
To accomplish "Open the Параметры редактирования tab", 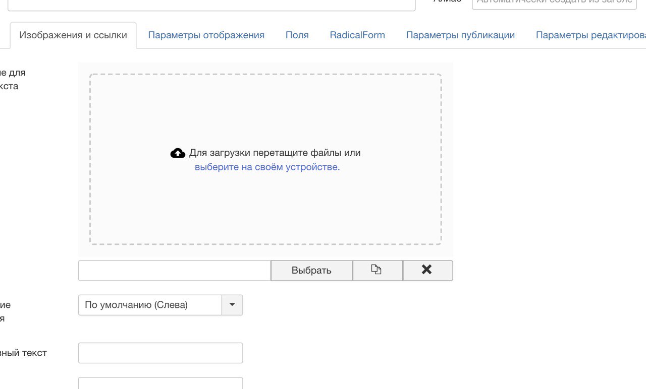I will pyautogui.click(x=590, y=35).
